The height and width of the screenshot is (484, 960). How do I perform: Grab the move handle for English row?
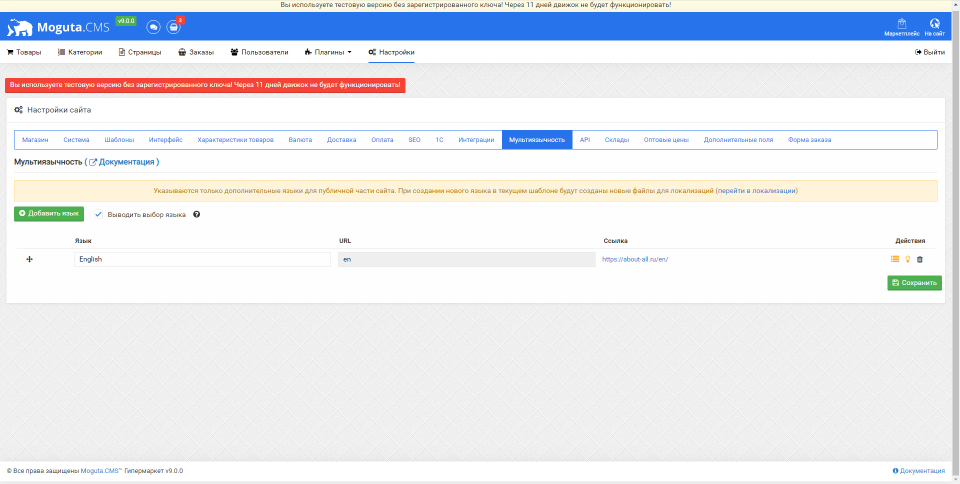tap(29, 259)
